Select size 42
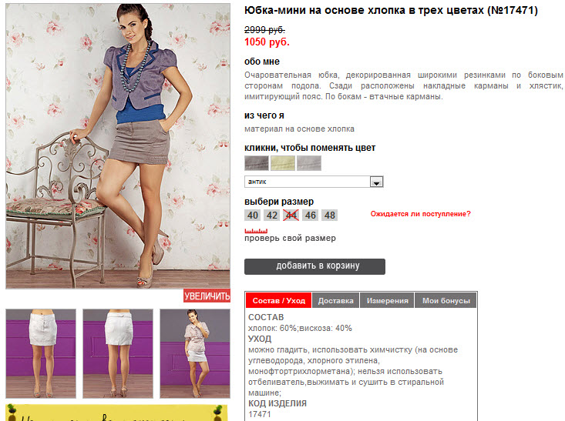 coord(271,216)
